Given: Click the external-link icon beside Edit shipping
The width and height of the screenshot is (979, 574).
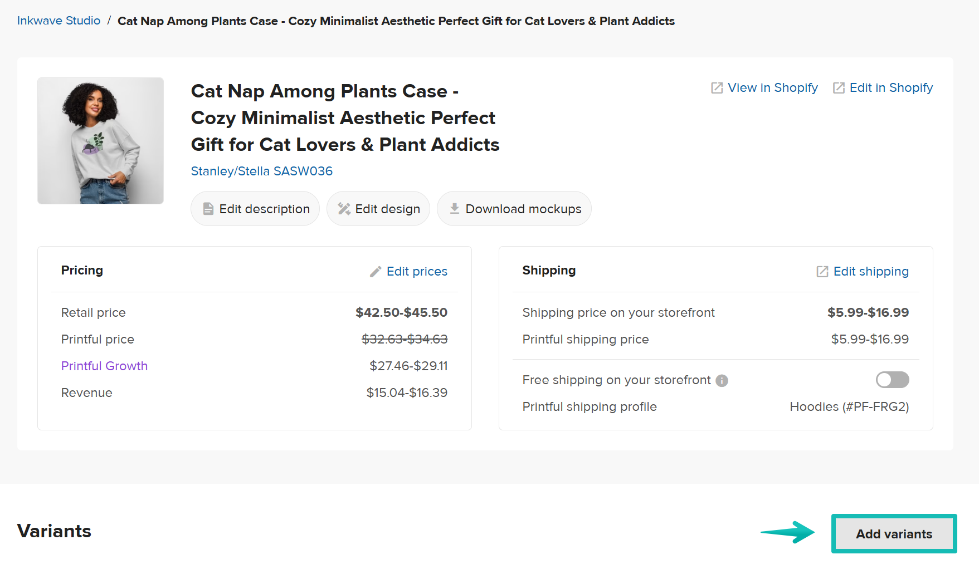Looking at the screenshot, I should click(822, 272).
